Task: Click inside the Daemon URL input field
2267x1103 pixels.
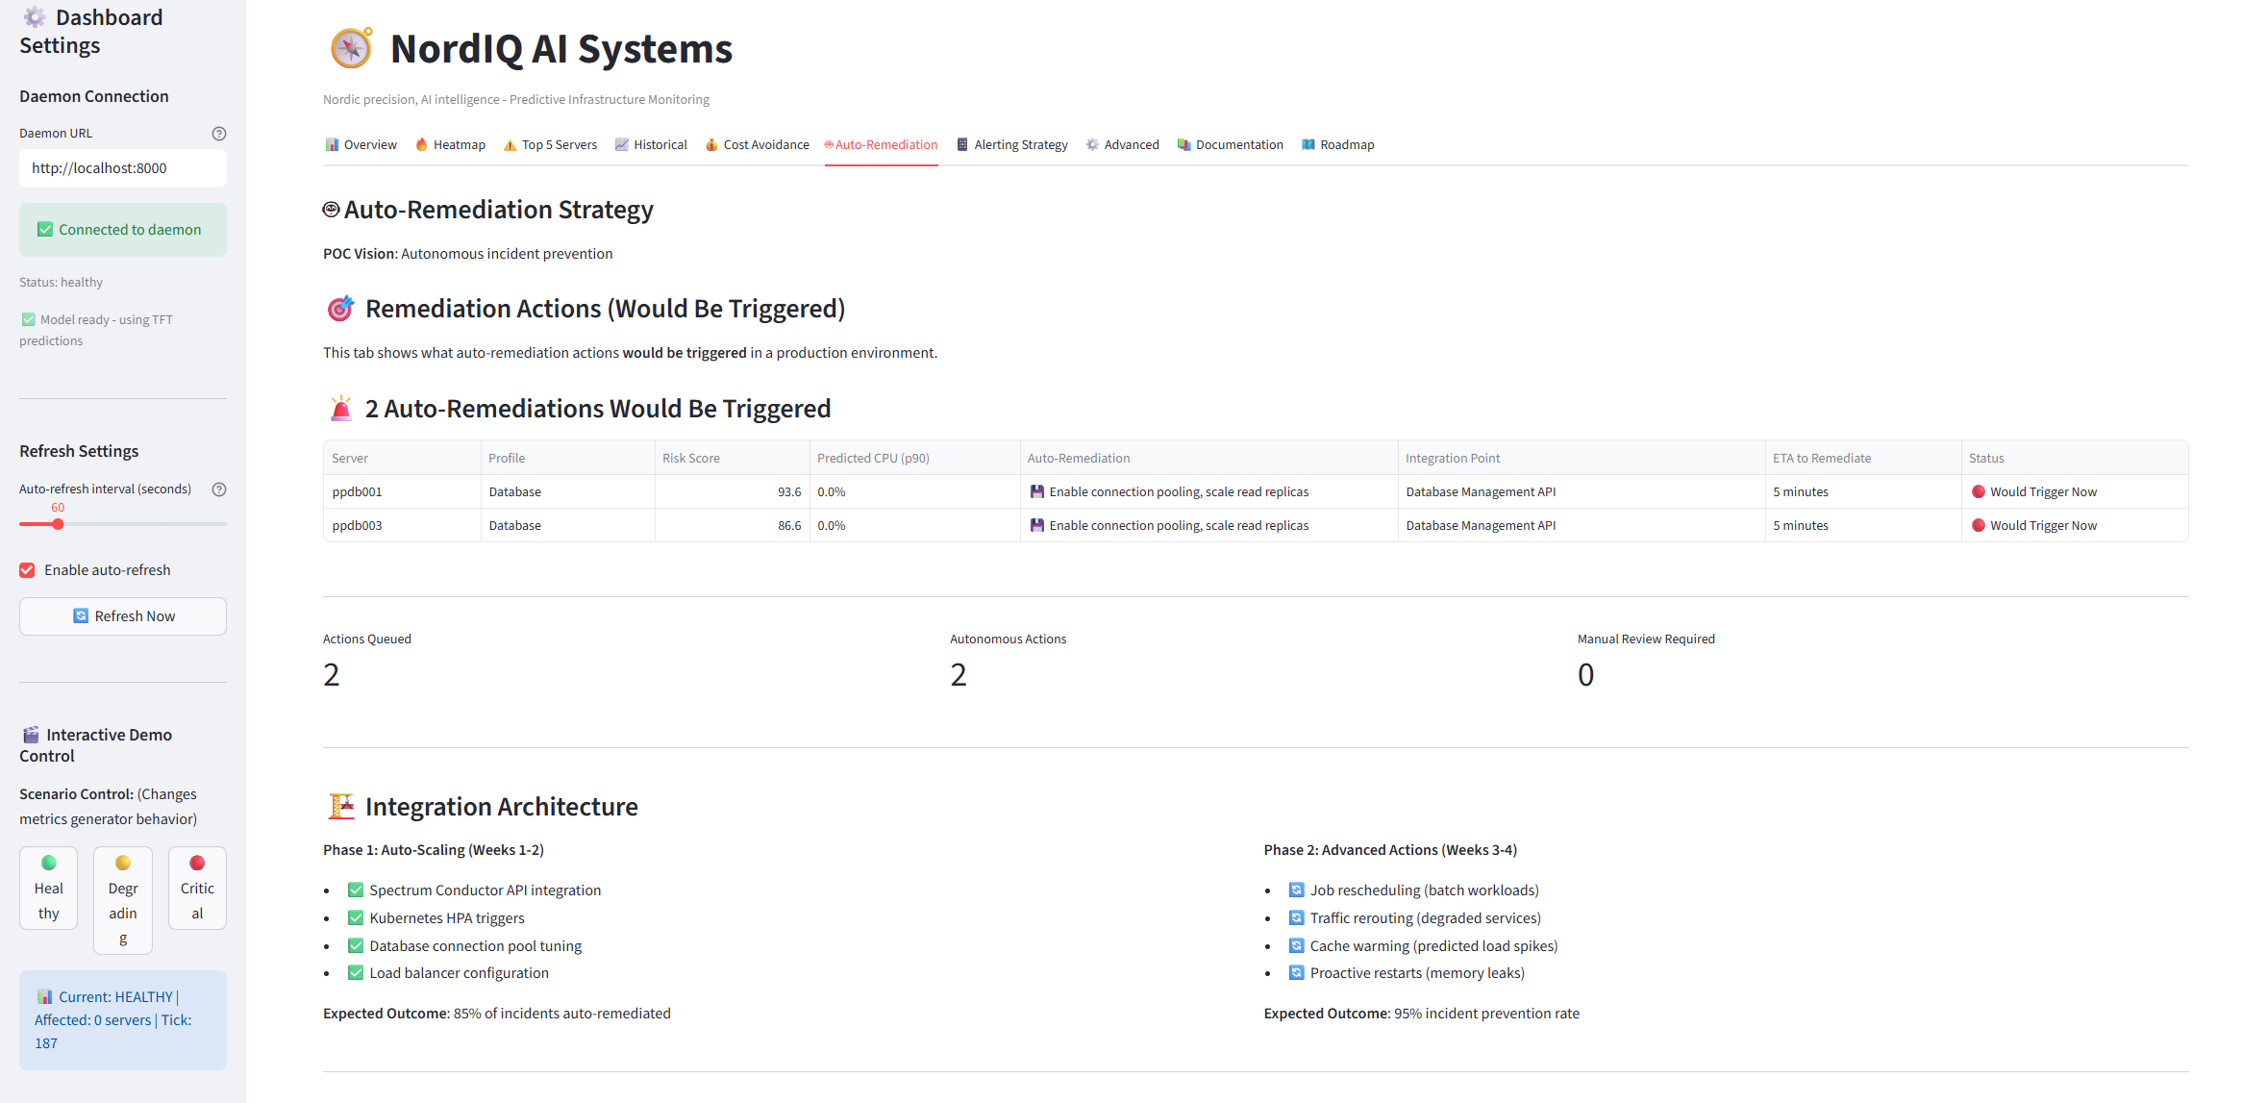Action: (x=122, y=167)
